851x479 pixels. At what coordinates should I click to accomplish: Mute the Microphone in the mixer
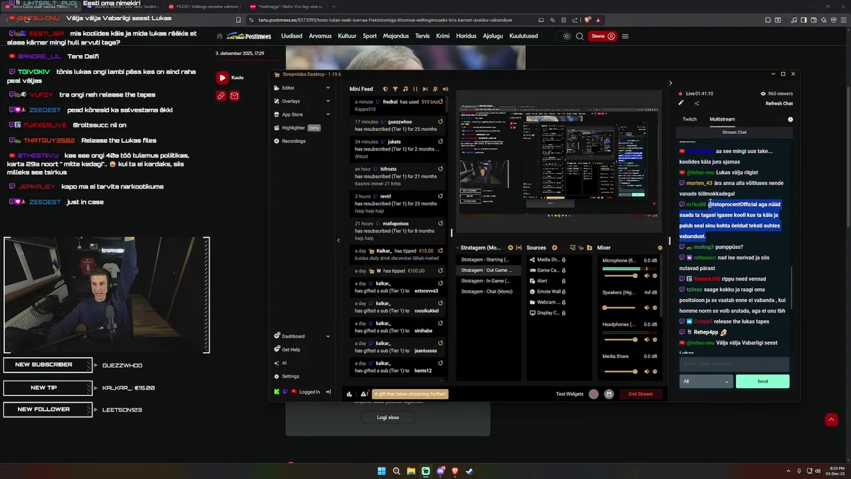646,275
